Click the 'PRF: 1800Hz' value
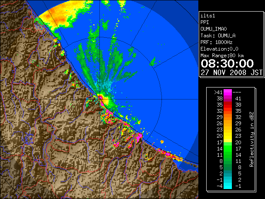Screen dimensions: 265x199 click(x=217, y=42)
